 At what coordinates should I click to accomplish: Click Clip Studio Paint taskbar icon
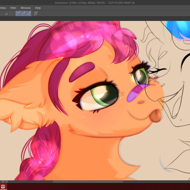point(3,187)
